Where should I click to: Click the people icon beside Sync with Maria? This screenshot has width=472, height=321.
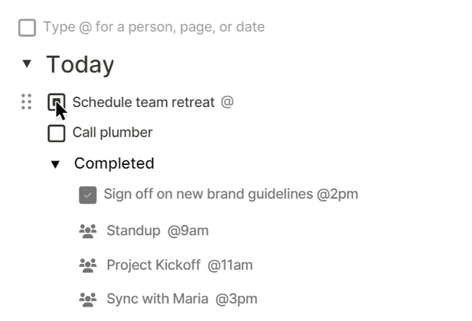(88, 299)
